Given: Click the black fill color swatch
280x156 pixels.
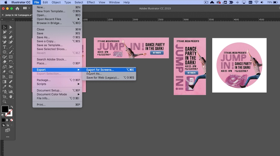Looking at the screenshot, I should pos(5,109).
